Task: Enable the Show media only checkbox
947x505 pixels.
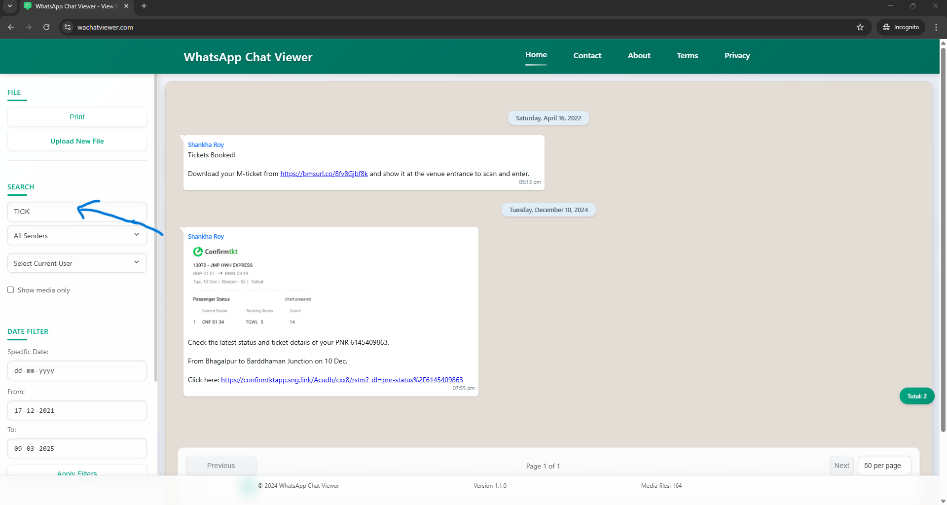Action: [11, 289]
